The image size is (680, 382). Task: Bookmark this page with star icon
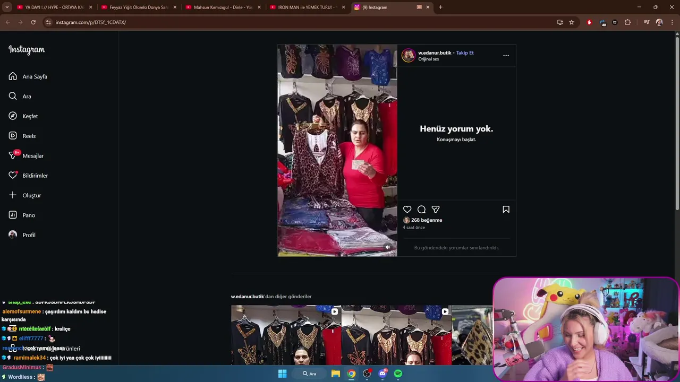(x=572, y=22)
